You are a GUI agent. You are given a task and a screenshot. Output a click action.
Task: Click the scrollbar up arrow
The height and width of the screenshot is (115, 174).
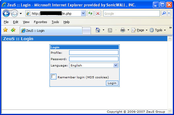(170, 38)
